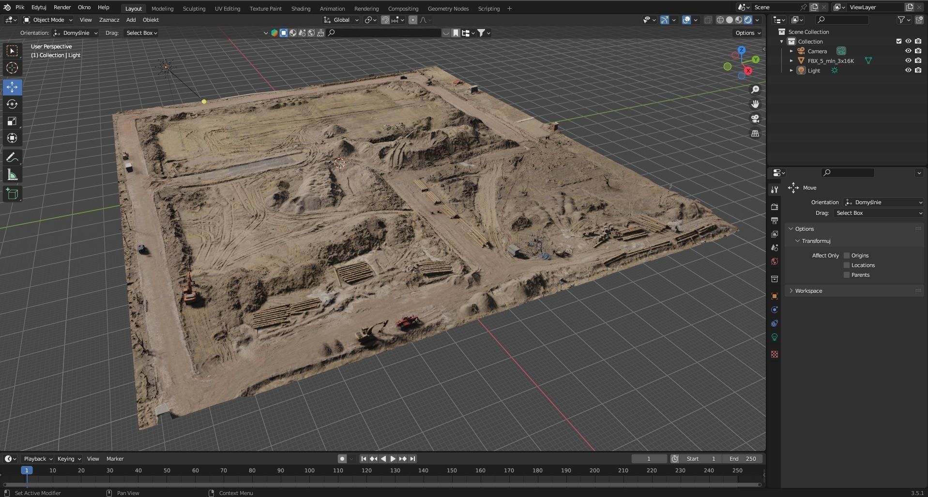
Task: Select the Scale tool
Action: (12, 121)
